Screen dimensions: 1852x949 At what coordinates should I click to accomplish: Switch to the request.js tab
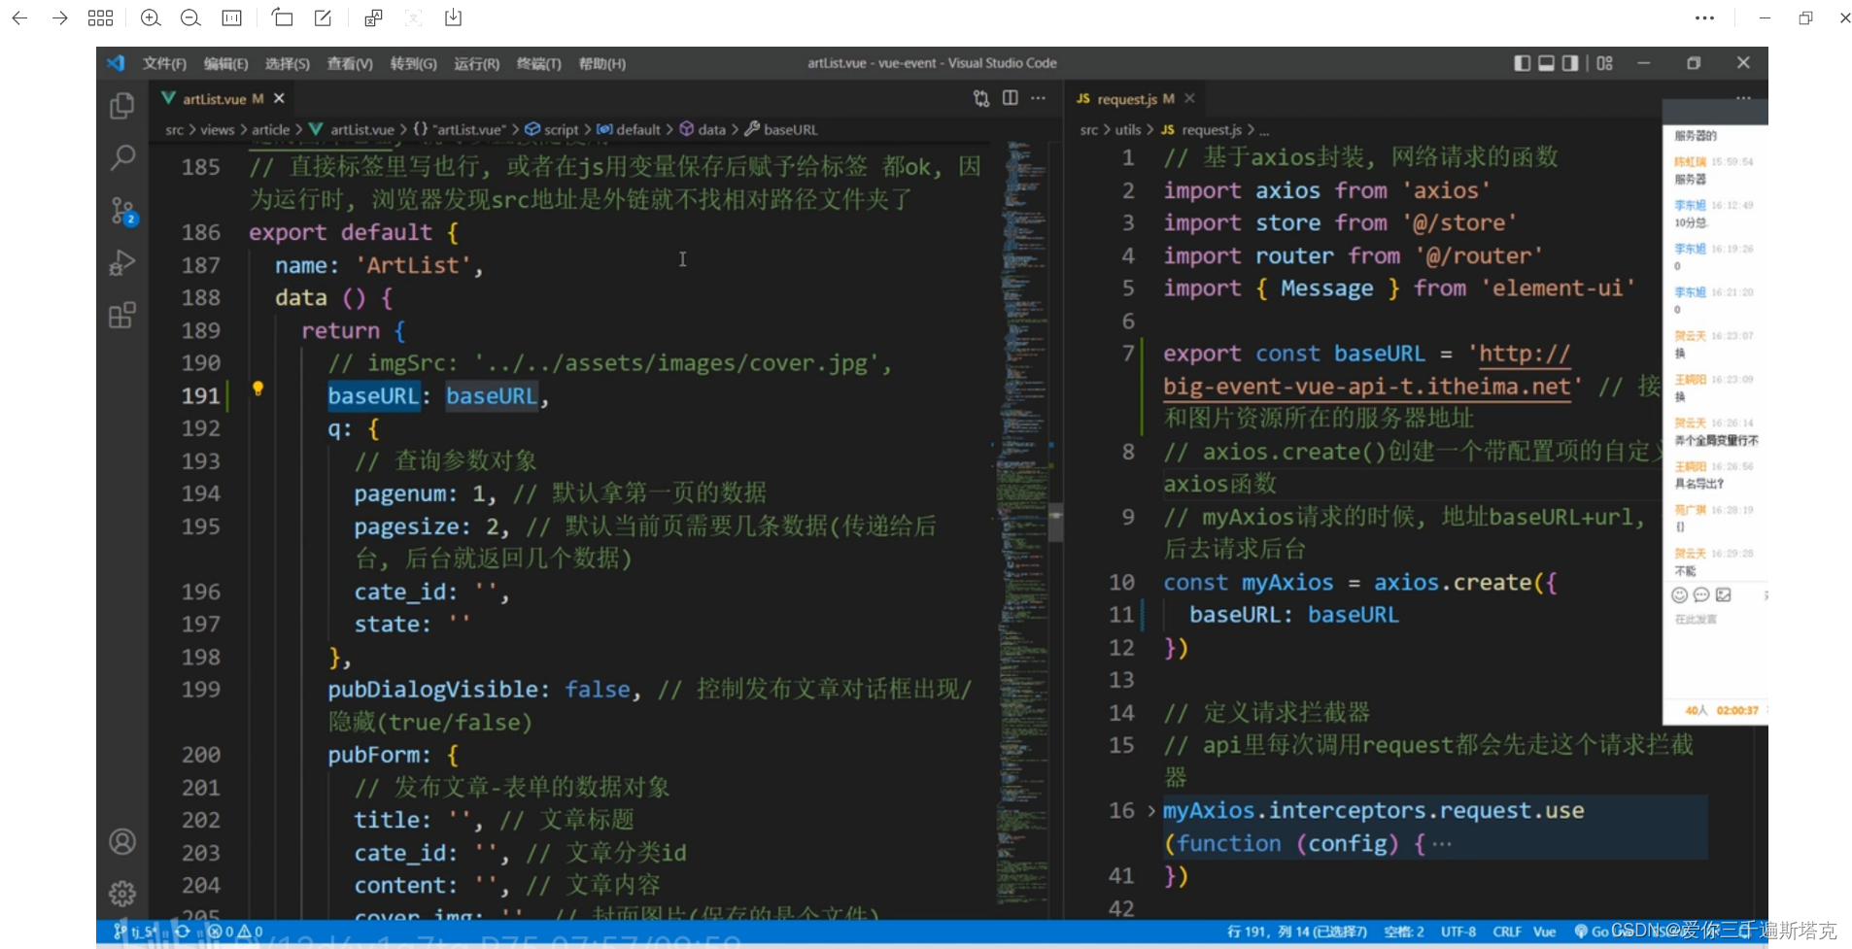[x=1125, y=98]
